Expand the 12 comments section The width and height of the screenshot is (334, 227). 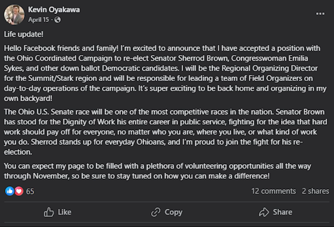click(273, 191)
